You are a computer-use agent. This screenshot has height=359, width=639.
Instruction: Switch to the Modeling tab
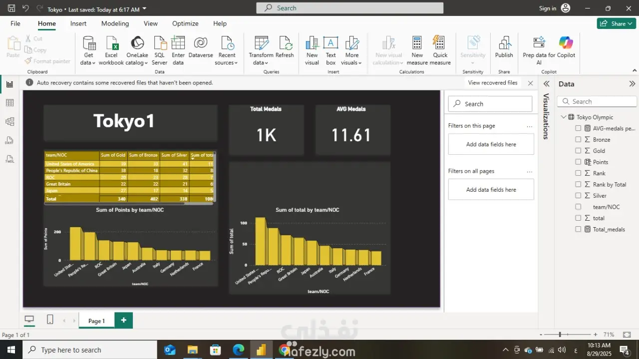pyautogui.click(x=115, y=23)
